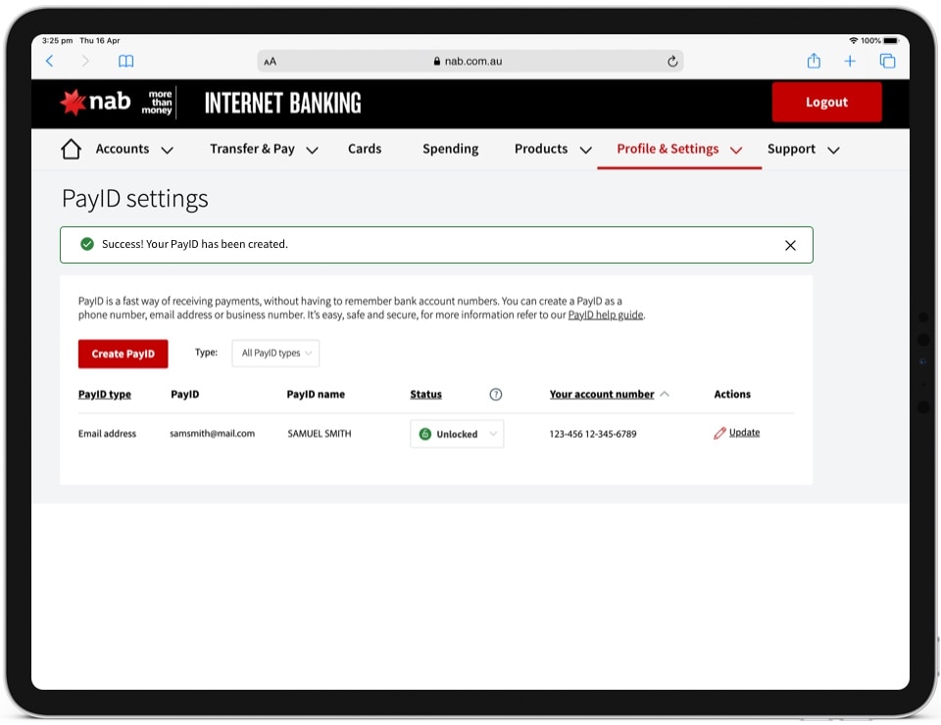Image resolution: width=941 pixels, height=725 pixels.
Task: Tap the Safari share icon
Action: [814, 61]
